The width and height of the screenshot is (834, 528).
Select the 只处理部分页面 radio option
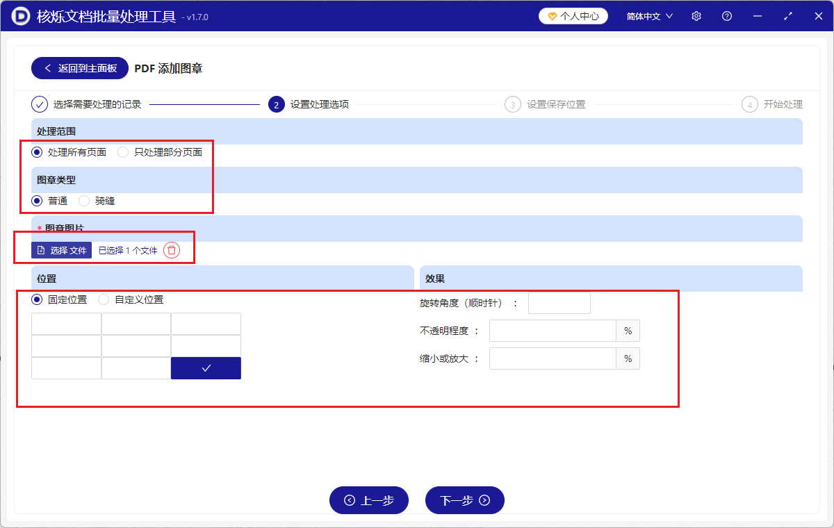pyautogui.click(x=123, y=151)
